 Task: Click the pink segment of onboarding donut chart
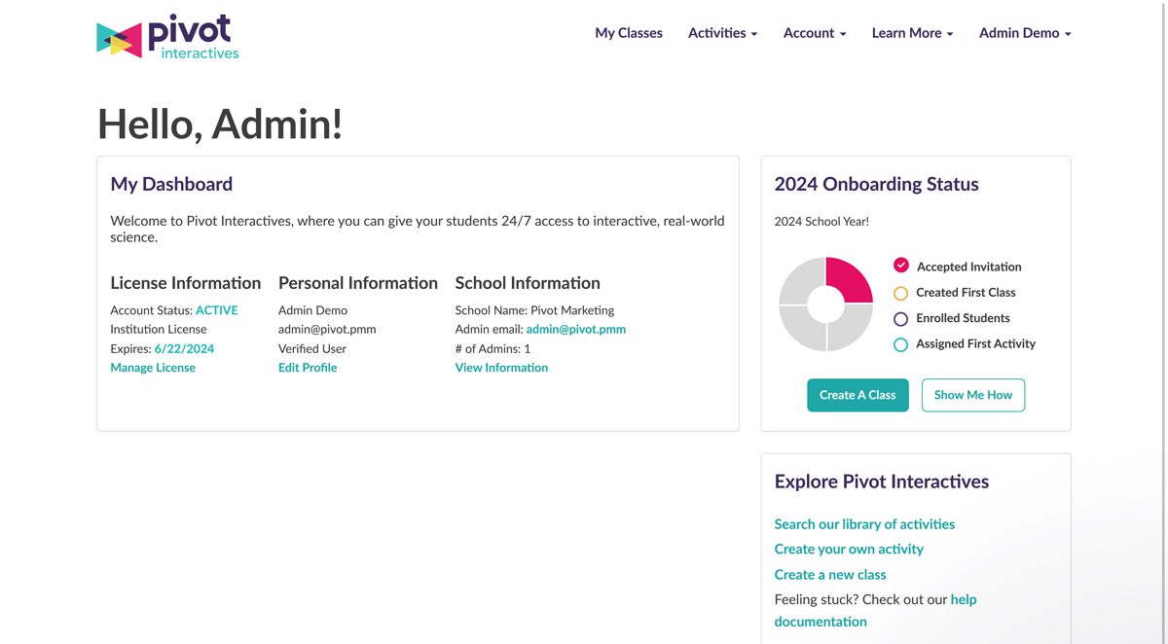848,280
